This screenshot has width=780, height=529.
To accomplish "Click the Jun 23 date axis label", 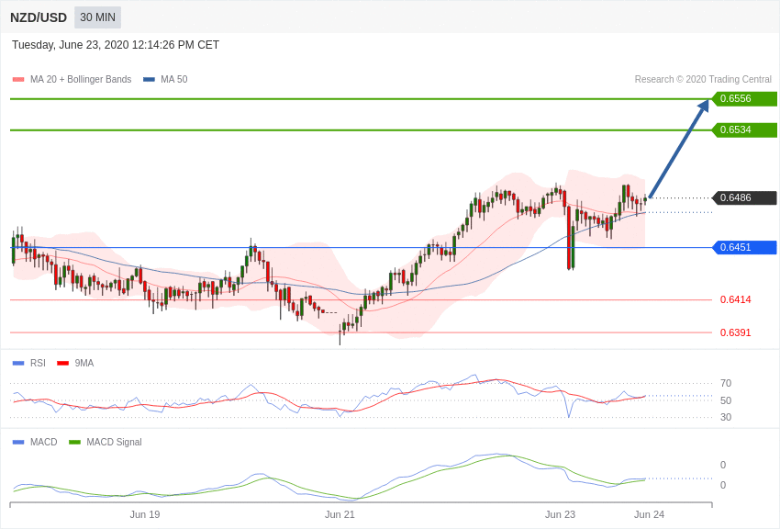I will 560,514.
